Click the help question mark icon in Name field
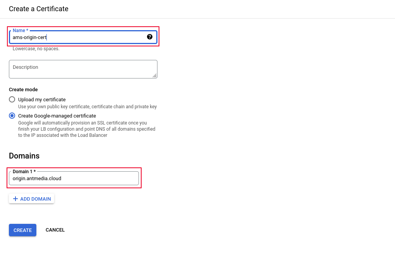 point(150,37)
